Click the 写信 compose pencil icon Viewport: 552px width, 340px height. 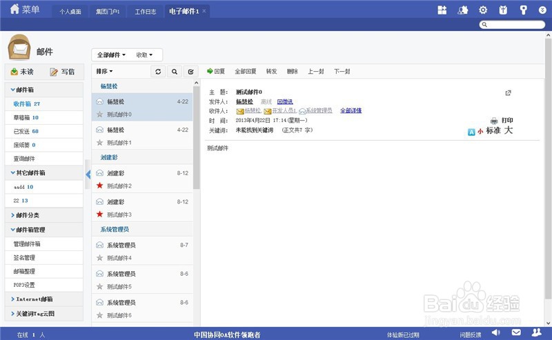[54, 72]
